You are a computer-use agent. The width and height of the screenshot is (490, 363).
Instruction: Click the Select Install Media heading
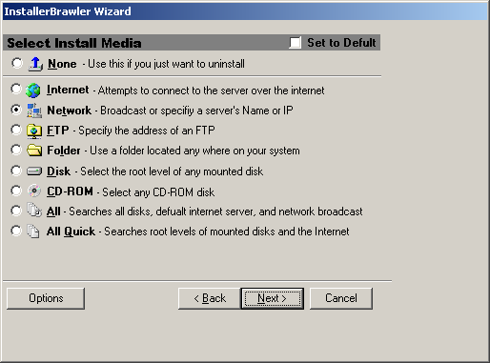coord(74,43)
